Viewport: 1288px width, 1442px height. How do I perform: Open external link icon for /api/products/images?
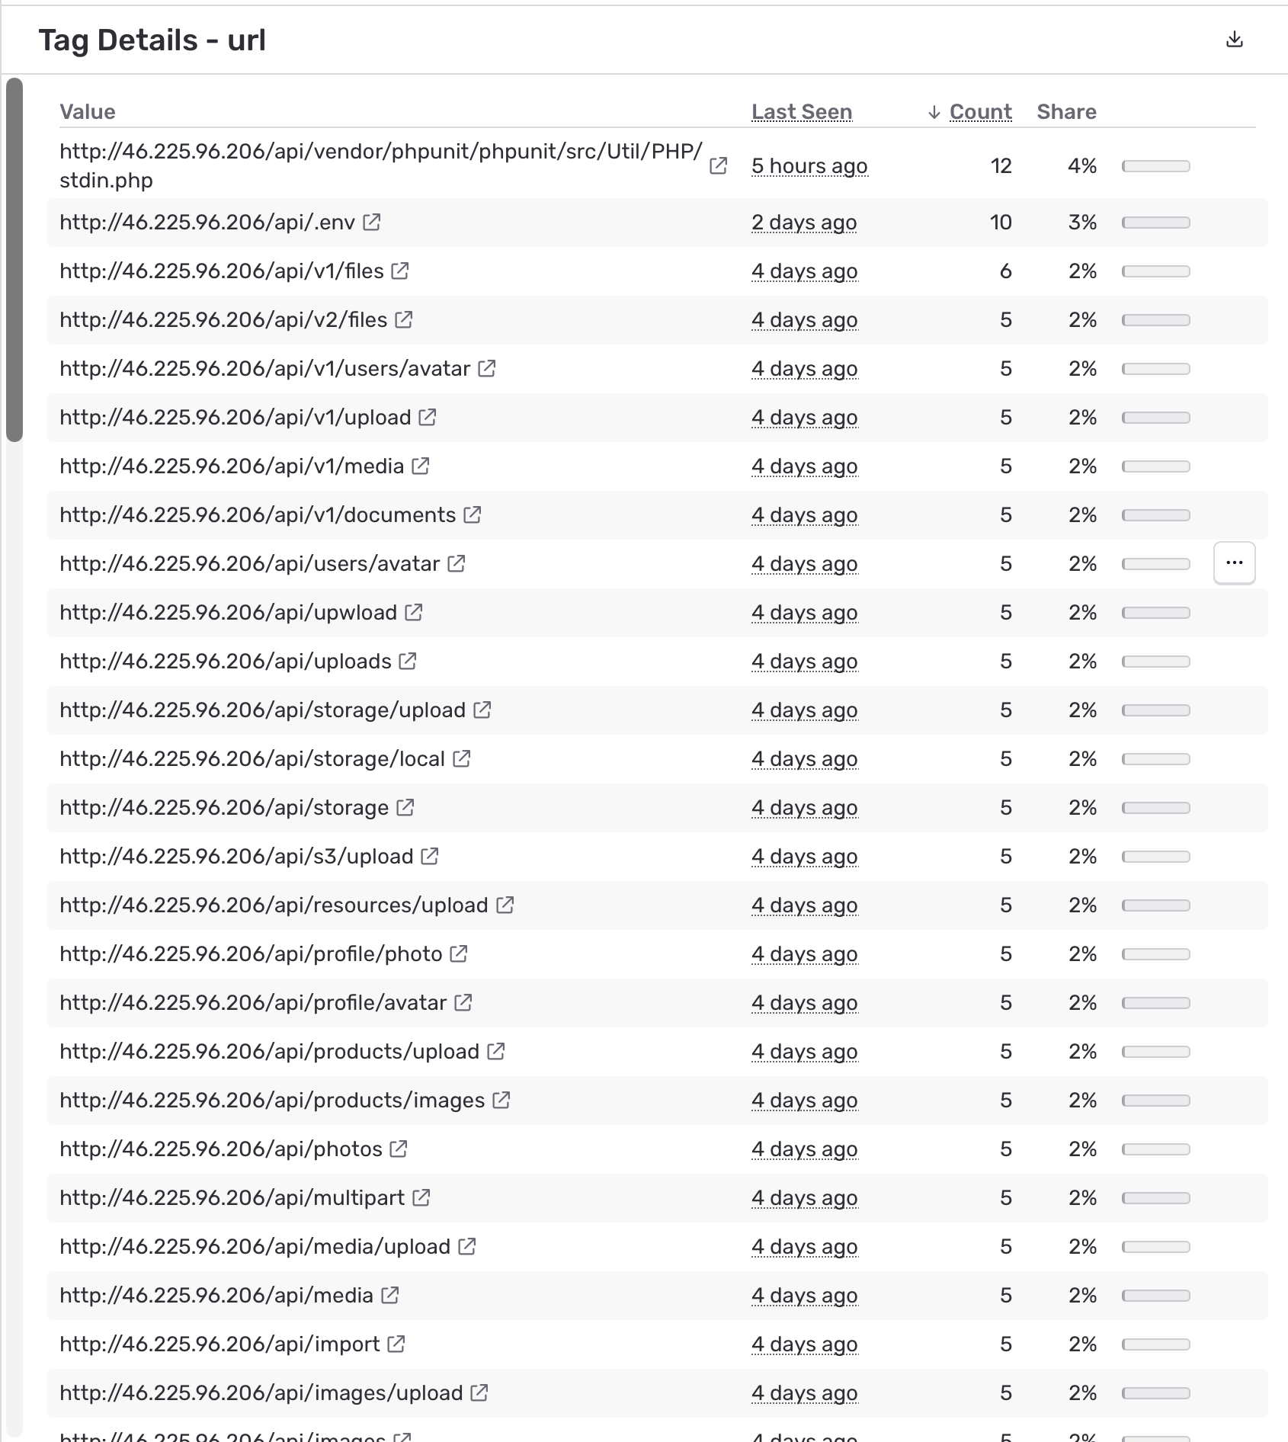501,1101
